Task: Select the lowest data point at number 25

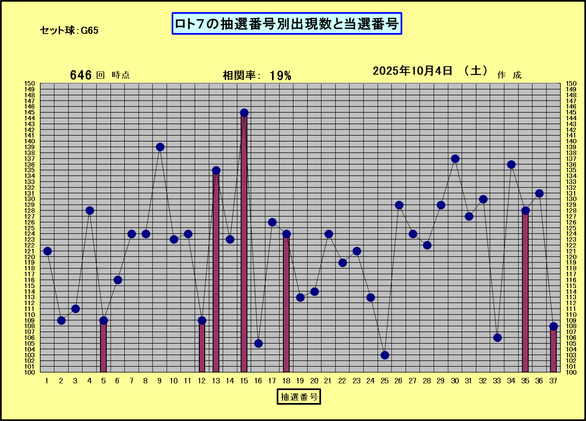Action: click(x=385, y=355)
